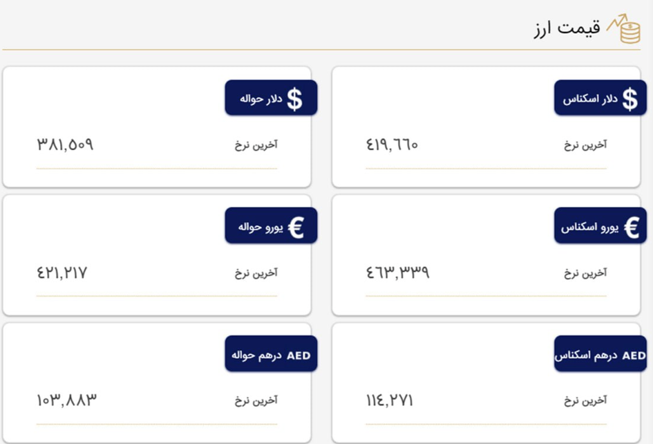This screenshot has width=653, height=444.
Task: Click the euro symbol icon on یورو اسکناس
Action: [632, 228]
